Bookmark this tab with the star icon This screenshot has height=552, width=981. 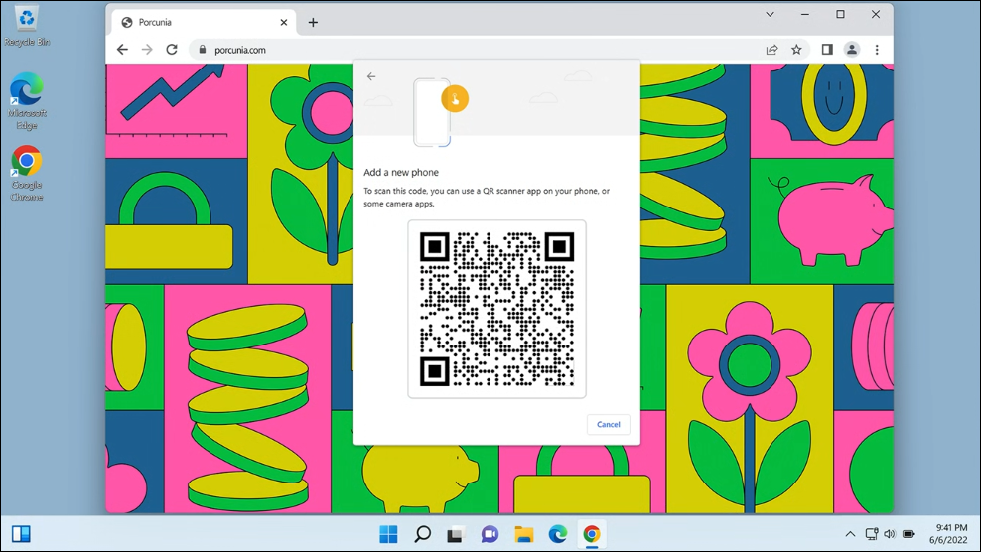[796, 50]
